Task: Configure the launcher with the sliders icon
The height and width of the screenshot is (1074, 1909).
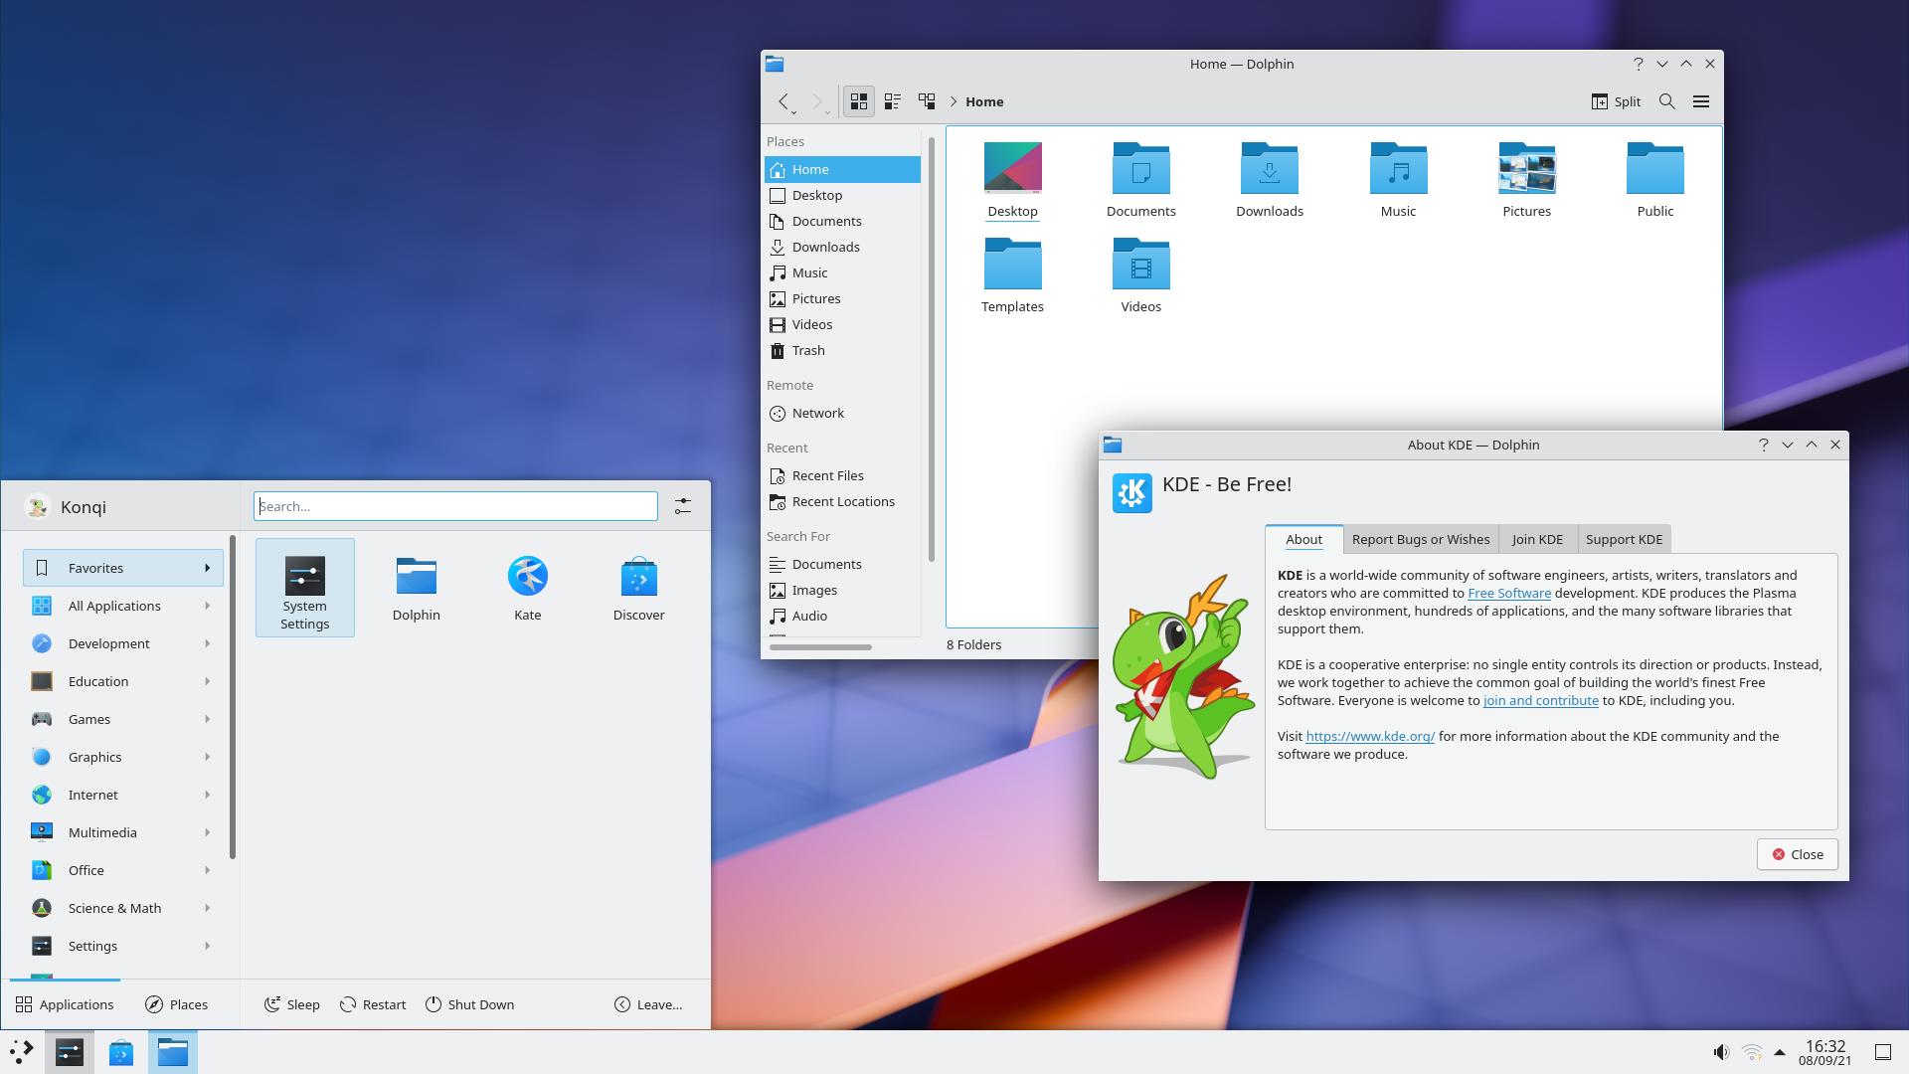Action: (x=683, y=507)
